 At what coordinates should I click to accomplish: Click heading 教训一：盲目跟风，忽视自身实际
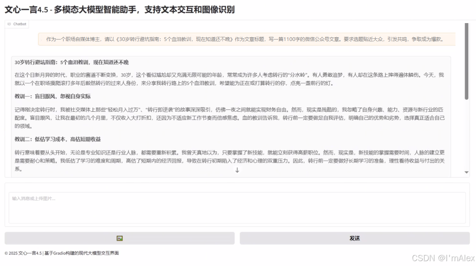pyautogui.click(x=53, y=96)
